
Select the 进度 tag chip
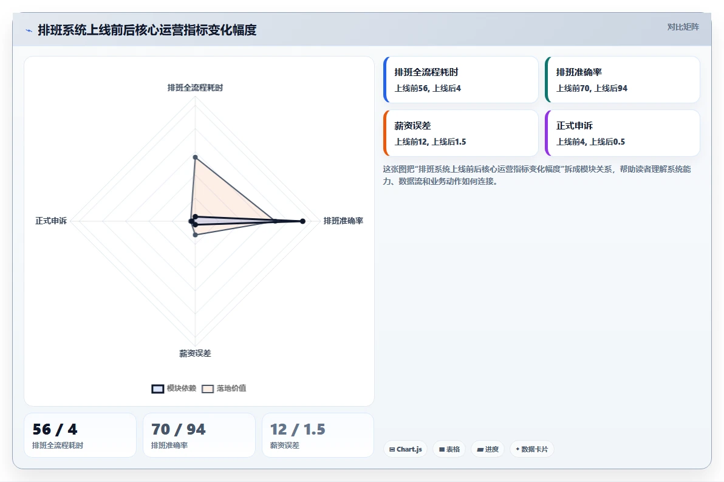click(488, 449)
